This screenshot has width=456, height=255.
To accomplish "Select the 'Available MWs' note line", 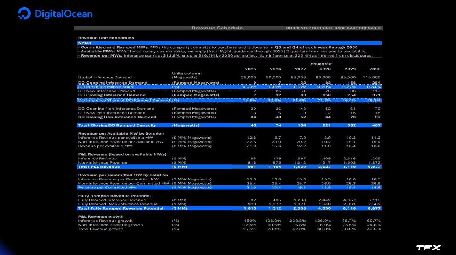I will (222, 51).
